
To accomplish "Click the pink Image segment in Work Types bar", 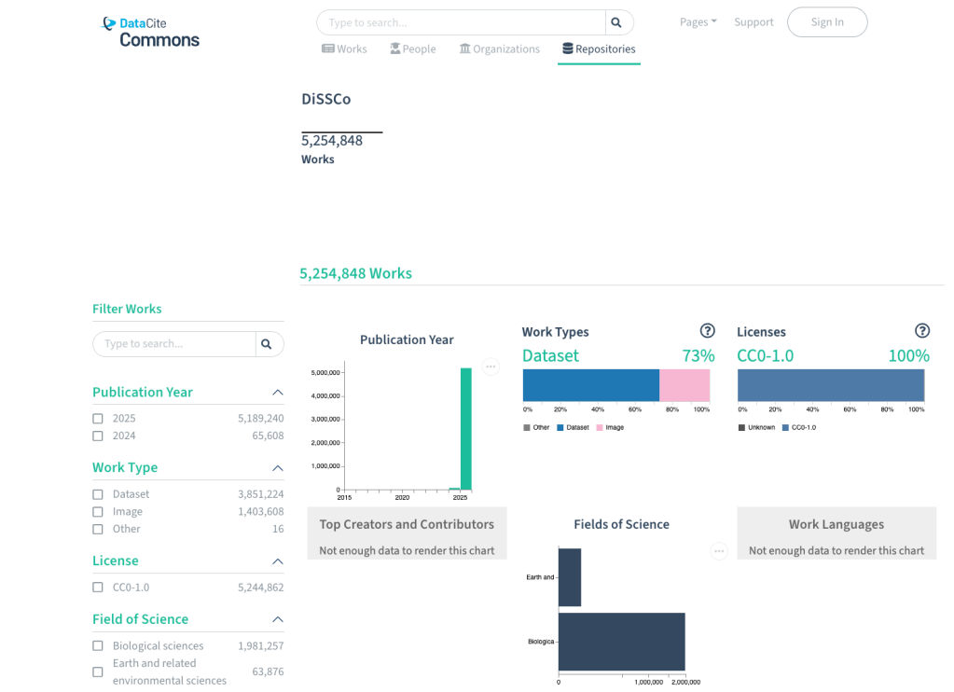I will pyautogui.click(x=684, y=385).
